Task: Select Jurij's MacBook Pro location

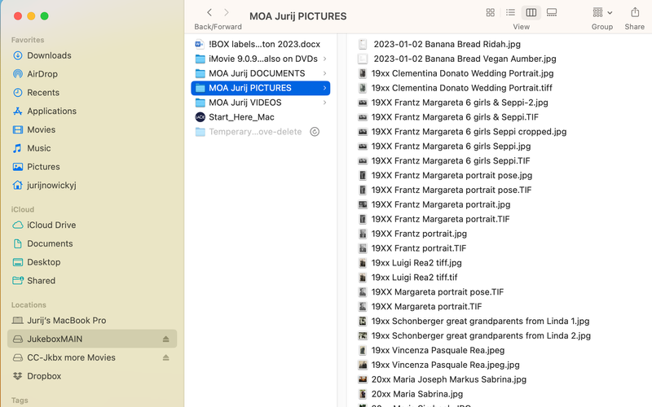Action: [x=66, y=320]
